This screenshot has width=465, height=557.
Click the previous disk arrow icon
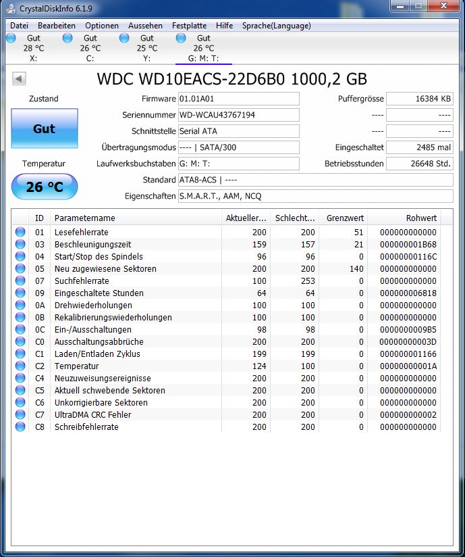(19, 78)
